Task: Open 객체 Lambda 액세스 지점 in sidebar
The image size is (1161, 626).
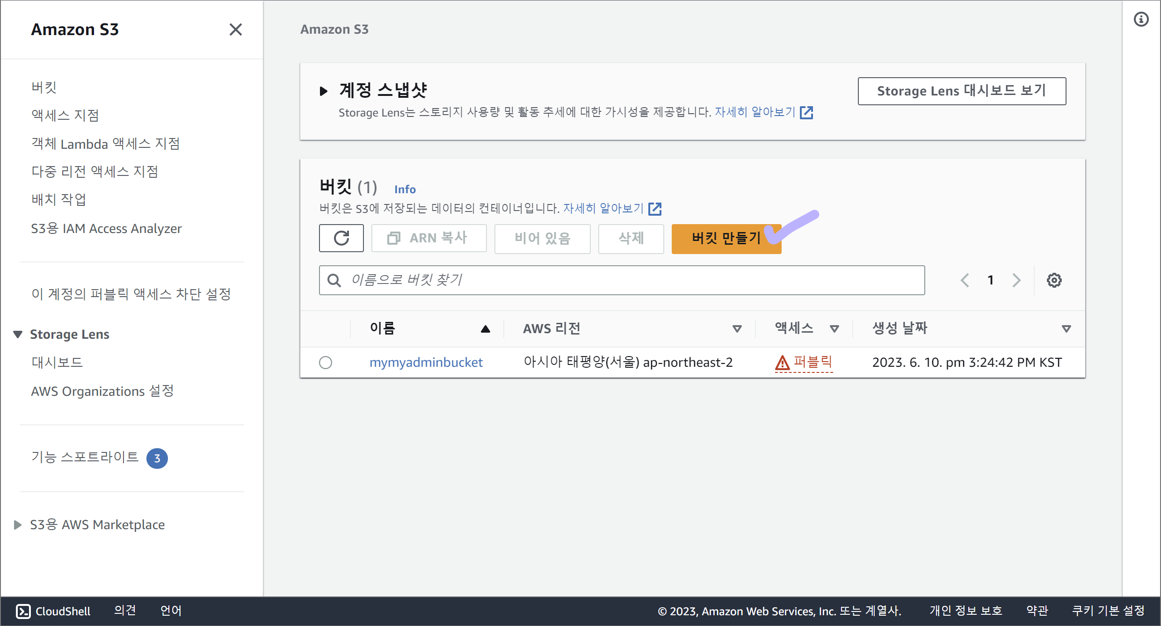Action: 105,144
